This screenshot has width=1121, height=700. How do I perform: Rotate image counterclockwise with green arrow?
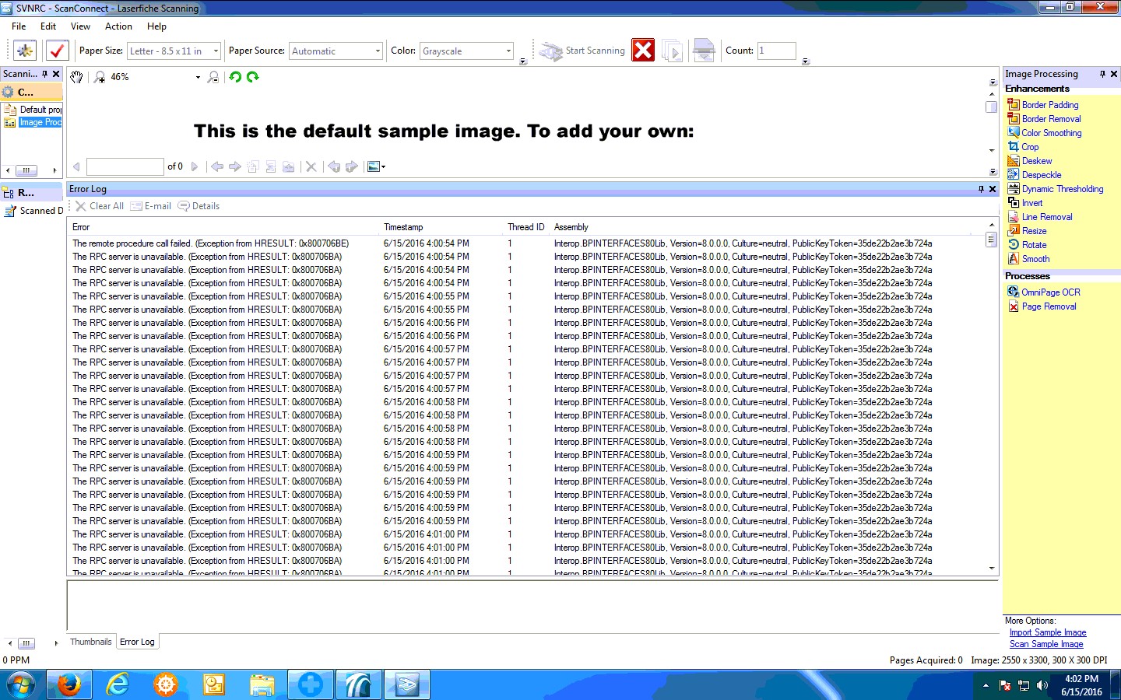tap(235, 77)
